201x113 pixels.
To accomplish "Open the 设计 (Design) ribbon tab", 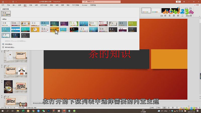I will coord(25,5).
